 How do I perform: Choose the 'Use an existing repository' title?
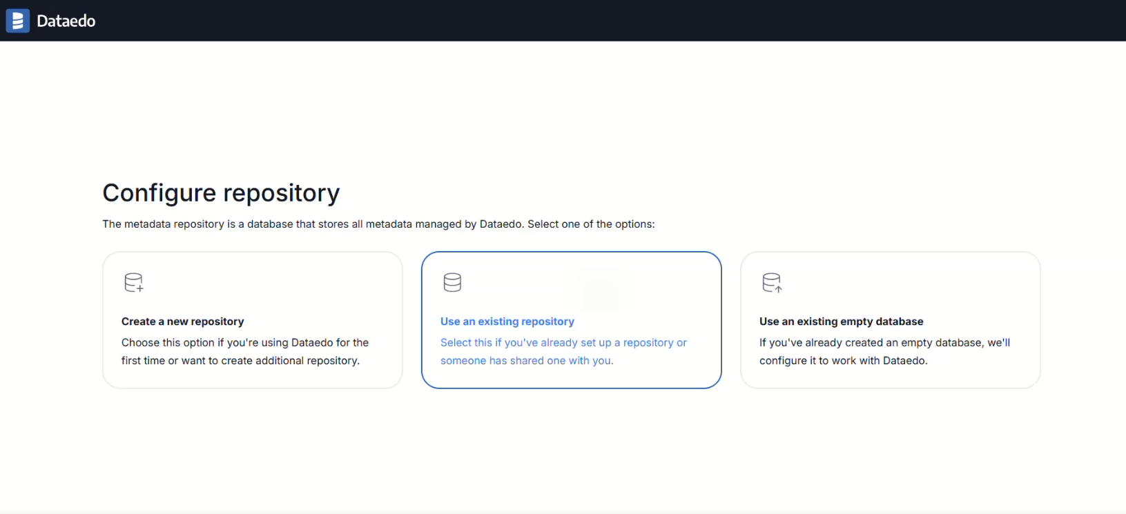507,322
